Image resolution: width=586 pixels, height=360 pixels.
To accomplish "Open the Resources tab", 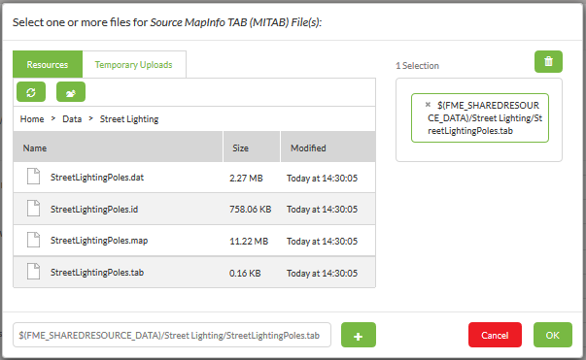I will 48,65.
